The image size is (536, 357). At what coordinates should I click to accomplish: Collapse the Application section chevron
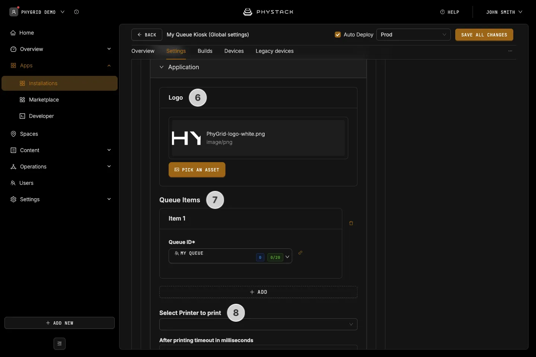162,67
